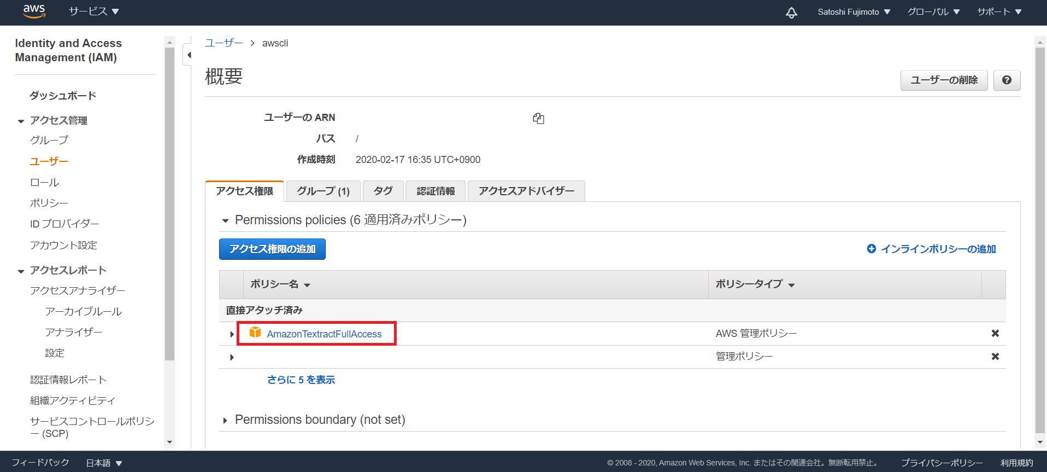The width and height of the screenshot is (1047, 472).
Task: Open ロール in the sidebar
Action: 45,182
